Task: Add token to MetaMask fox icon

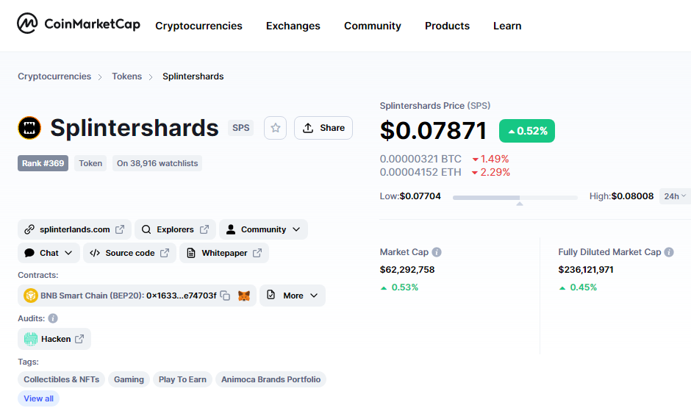Action: [244, 296]
